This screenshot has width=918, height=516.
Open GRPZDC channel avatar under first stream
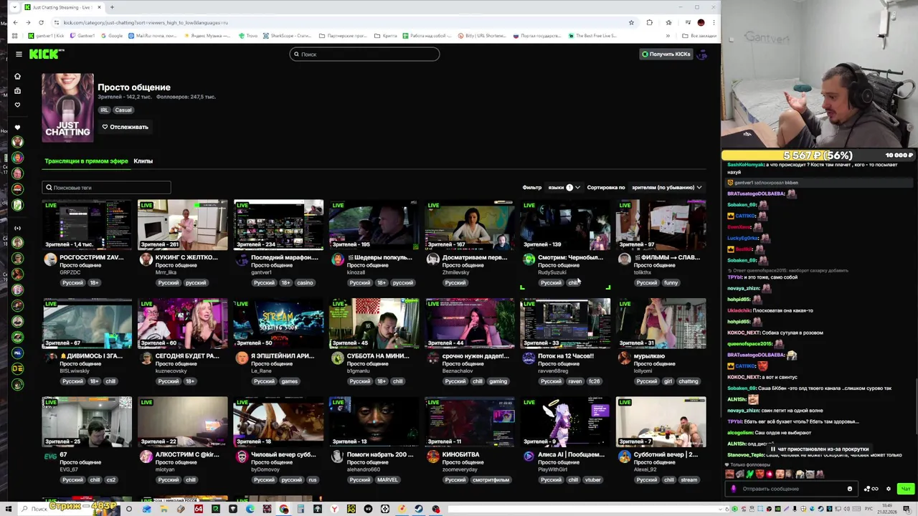click(50, 259)
